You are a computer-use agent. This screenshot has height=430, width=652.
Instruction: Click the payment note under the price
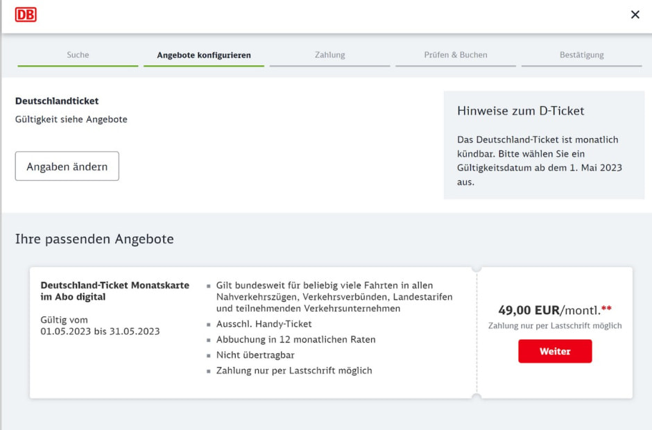555,326
